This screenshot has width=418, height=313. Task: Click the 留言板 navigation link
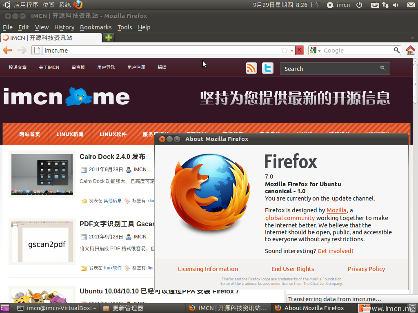coord(78,67)
